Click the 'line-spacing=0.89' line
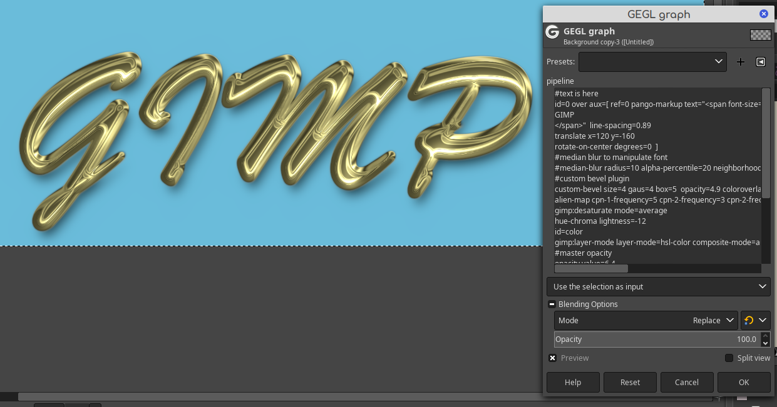This screenshot has width=777, height=407. coord(602,126)
